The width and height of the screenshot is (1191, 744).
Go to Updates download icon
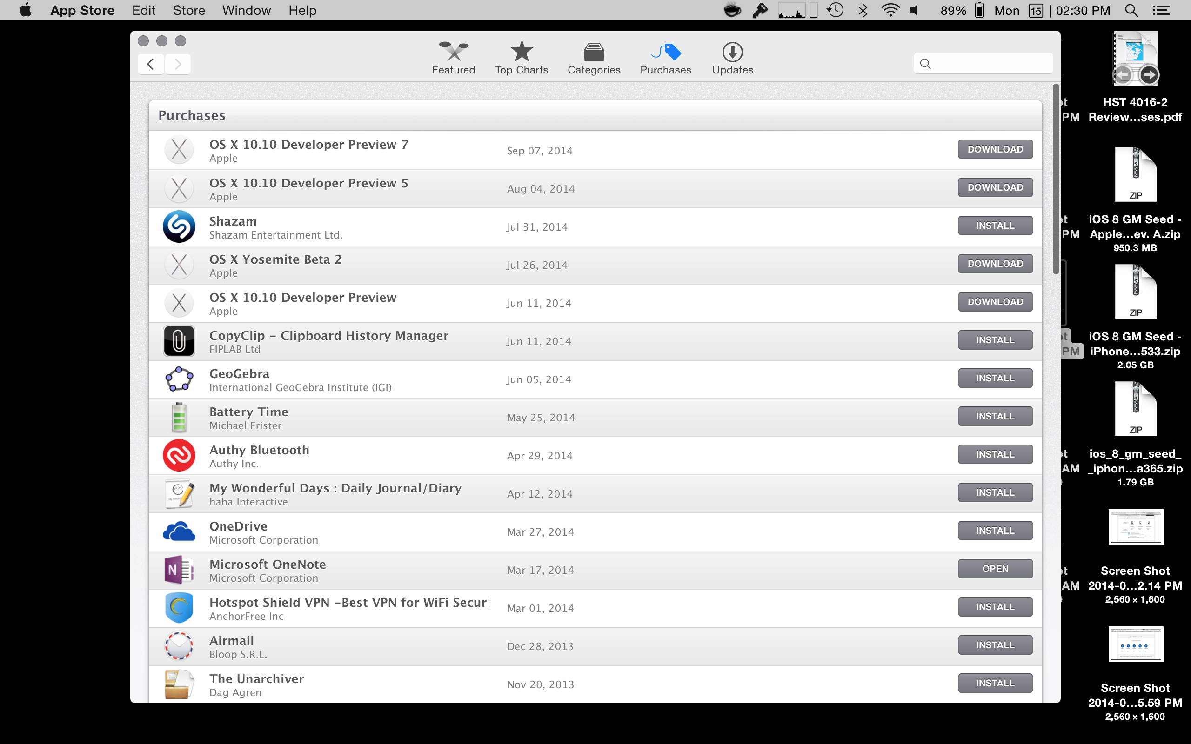point(732,52)
